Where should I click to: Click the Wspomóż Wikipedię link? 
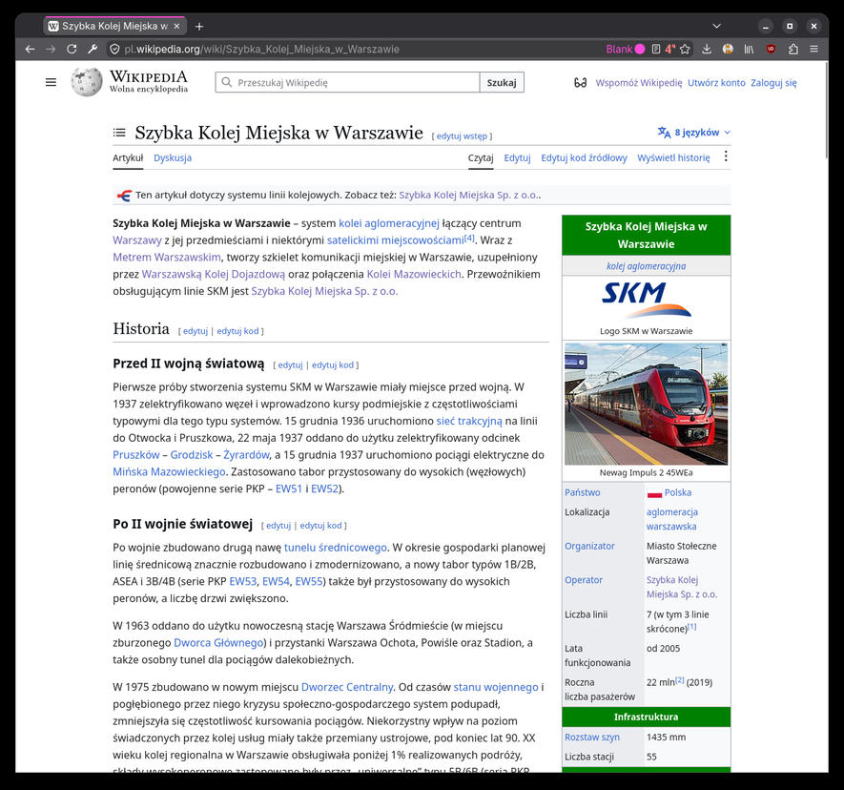(638, 82)
